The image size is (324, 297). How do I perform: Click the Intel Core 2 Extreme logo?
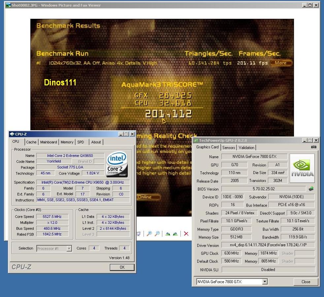pos(117,164)
